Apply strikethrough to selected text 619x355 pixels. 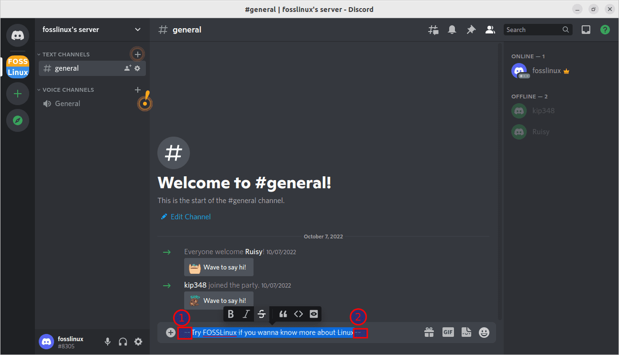[262, 314]
